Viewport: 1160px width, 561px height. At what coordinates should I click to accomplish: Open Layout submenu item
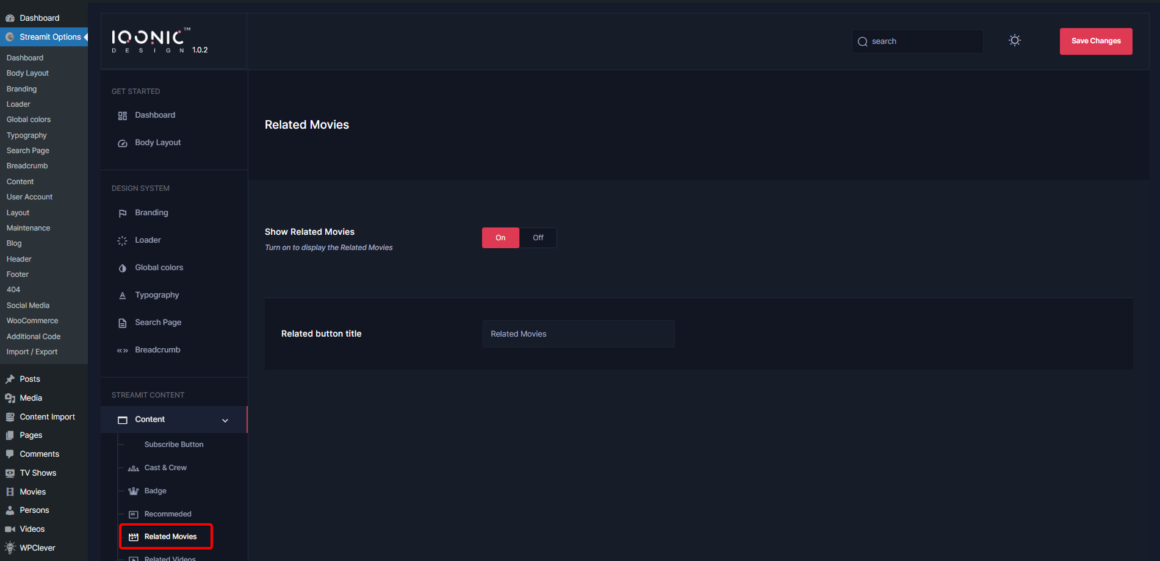click(x=18, y=213)
